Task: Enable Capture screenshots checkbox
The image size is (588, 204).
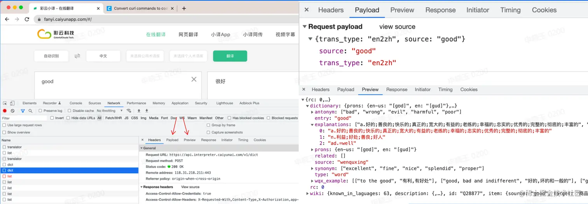Action: point(208,132)
